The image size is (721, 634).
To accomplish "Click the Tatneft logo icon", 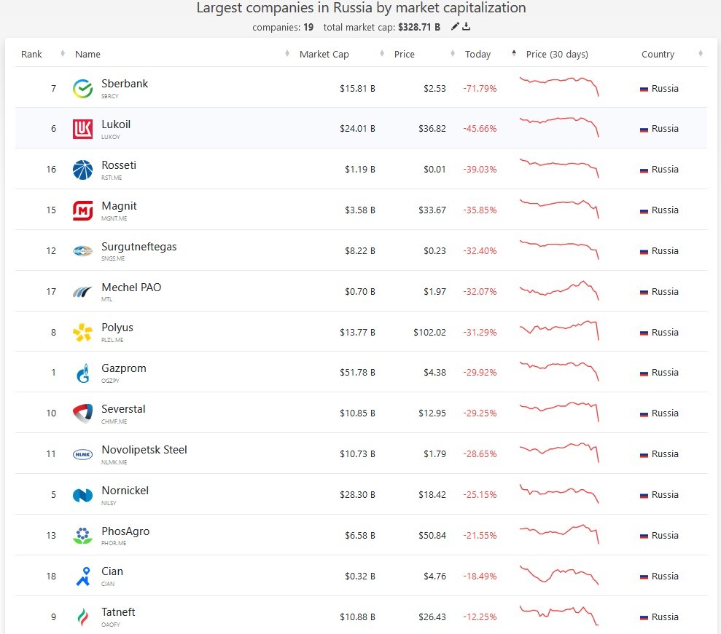I will (83, 617).
